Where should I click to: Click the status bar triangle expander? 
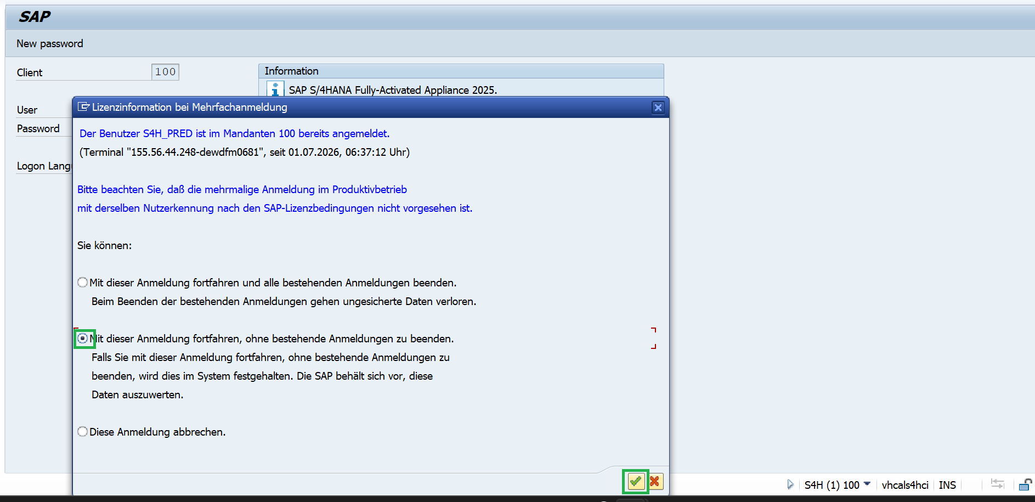pos(790,484)
